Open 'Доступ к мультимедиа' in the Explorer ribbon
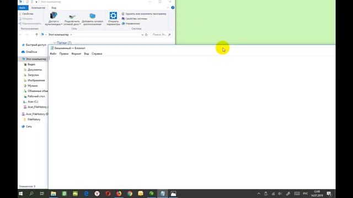The height and width of the screenshot is (198, 353). pos(54,18)
